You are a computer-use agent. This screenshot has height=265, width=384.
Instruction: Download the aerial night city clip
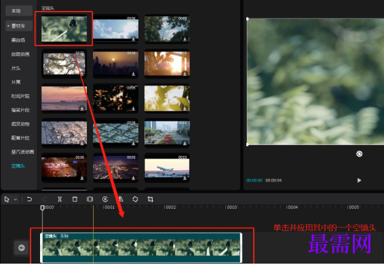pyautogui.click(x=134, y=178)
